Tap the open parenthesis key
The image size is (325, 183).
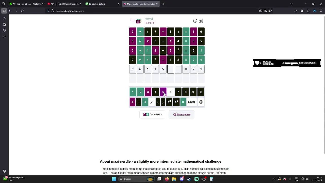pos(158,102)
